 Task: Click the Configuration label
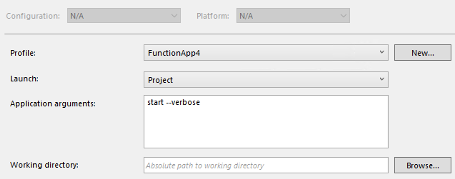33,16
